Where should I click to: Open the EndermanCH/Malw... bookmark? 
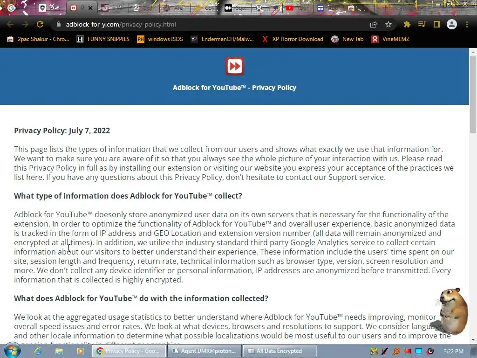click(x=222, y=39)
